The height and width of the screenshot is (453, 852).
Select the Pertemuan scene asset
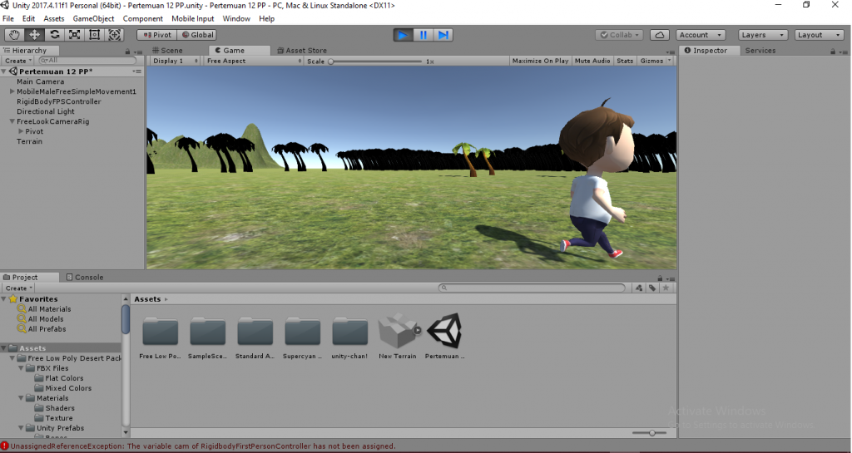click(444, 331)
